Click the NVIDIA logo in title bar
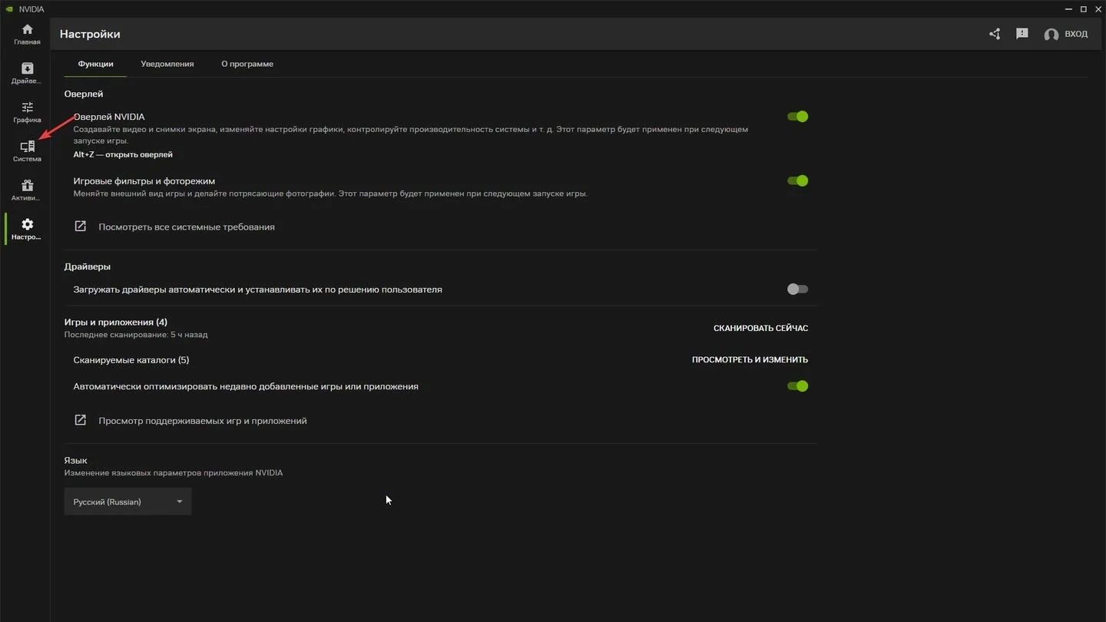Image resolution: width=1106 pixels, height=622 pixels. pyautogui.click(x=9, y=9)
